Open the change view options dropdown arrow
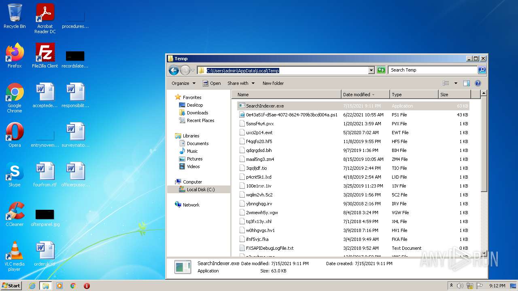Screen dimensions: 518x291 (455, 83)
